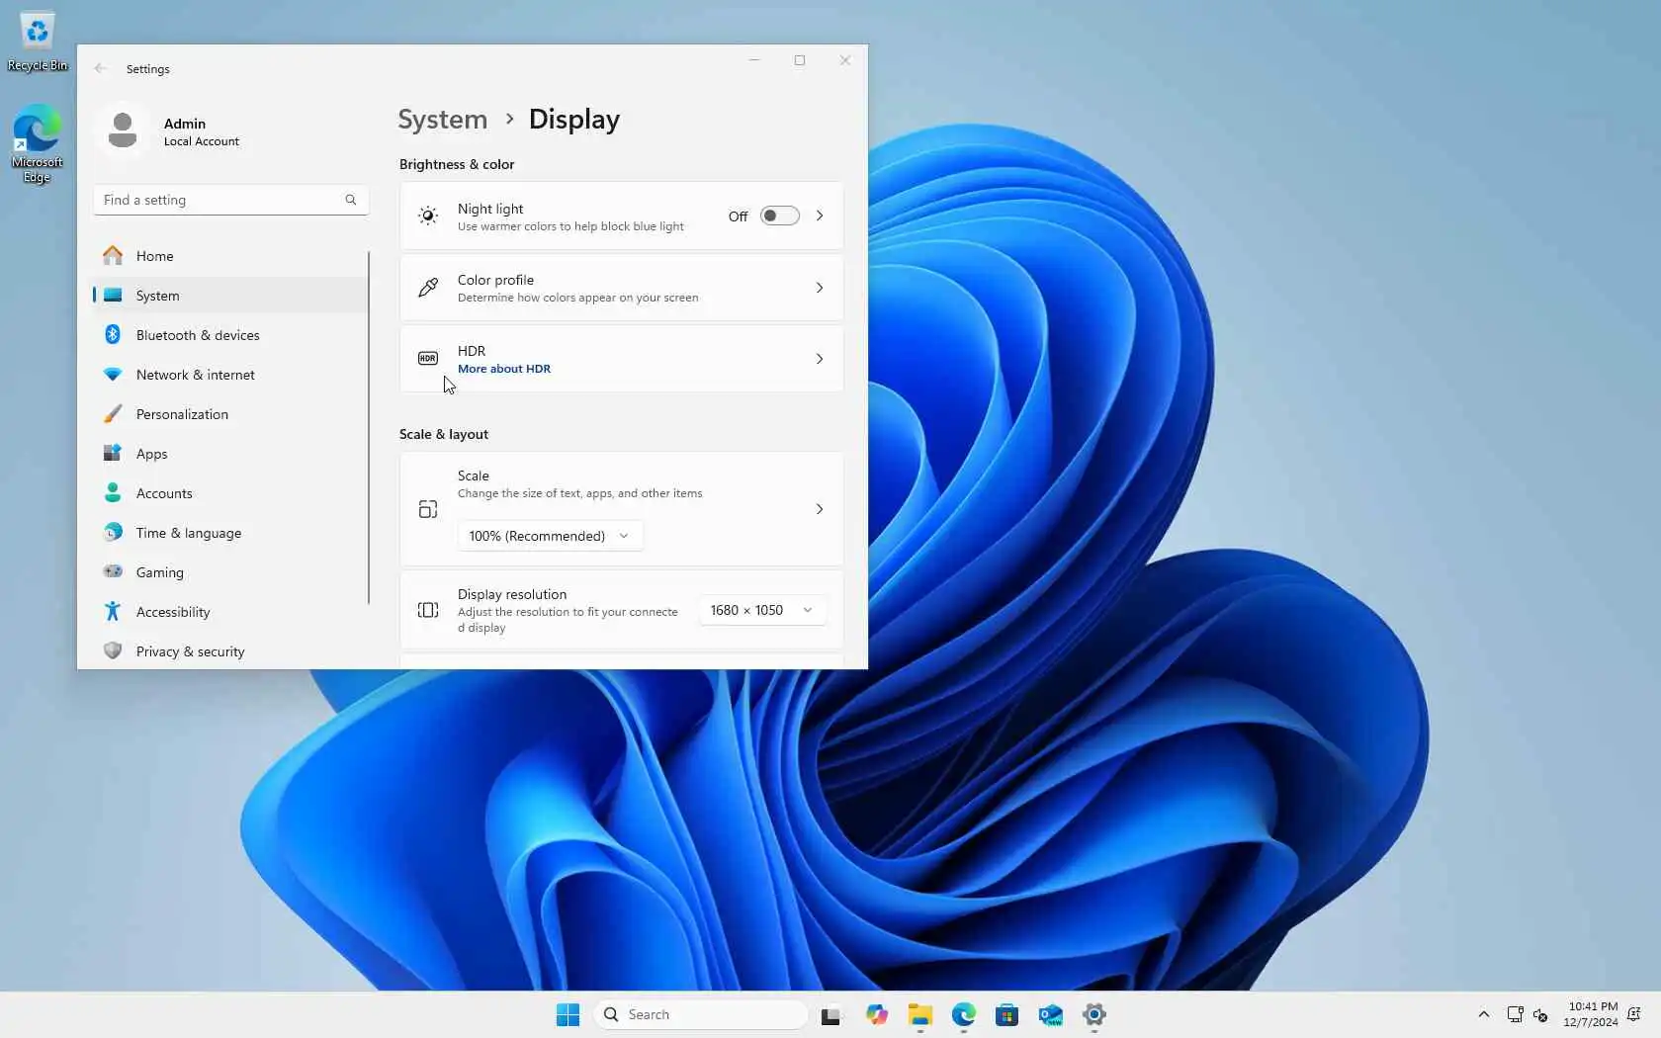
Task: Open the 1680 × 1050 resolution dropdown
Action: [x=761, y=610]
